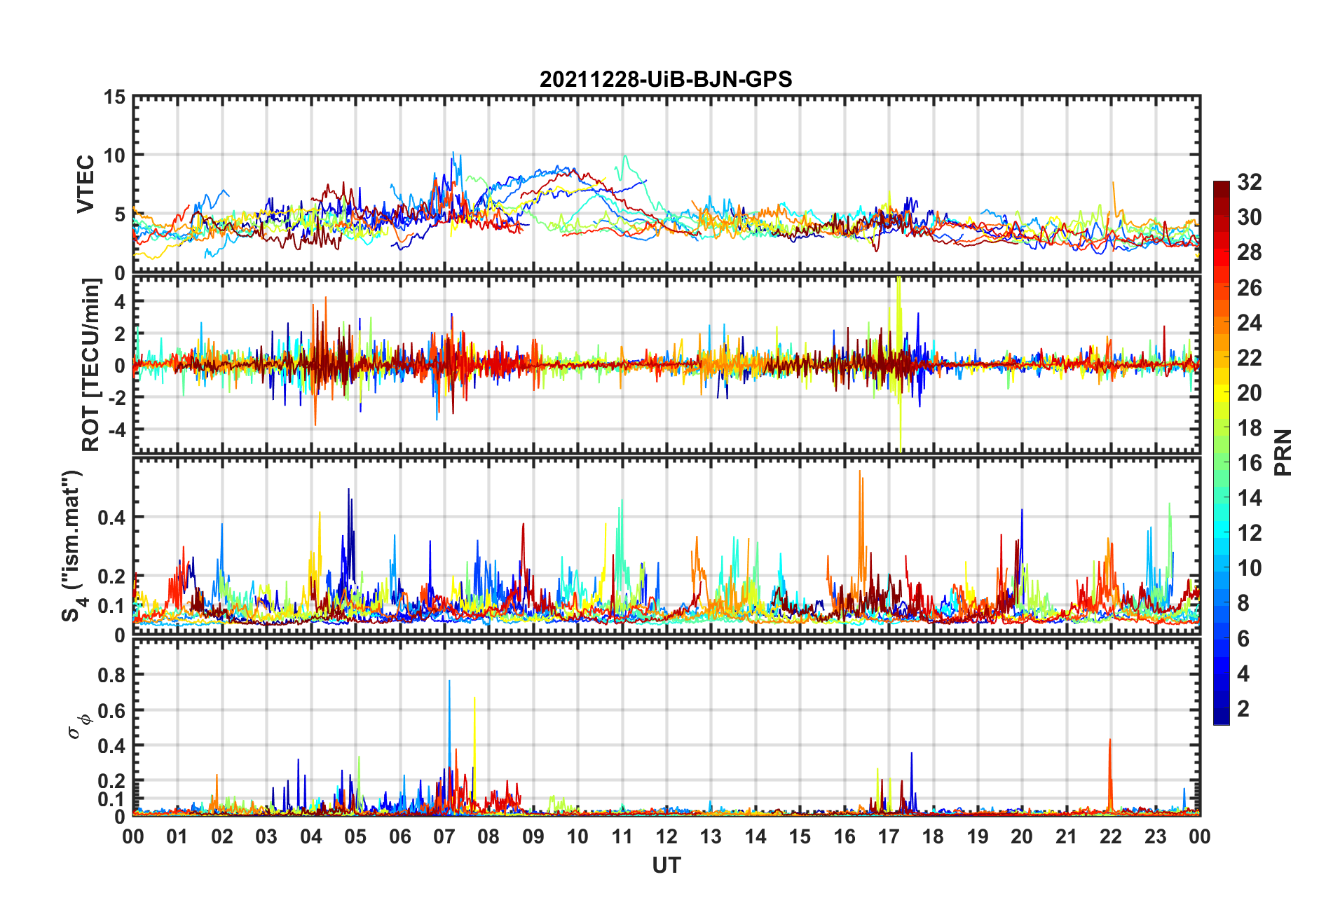1333x905 pixels.
Task: Click x-axis tick label 07
Action: click(x=444, y=837)
